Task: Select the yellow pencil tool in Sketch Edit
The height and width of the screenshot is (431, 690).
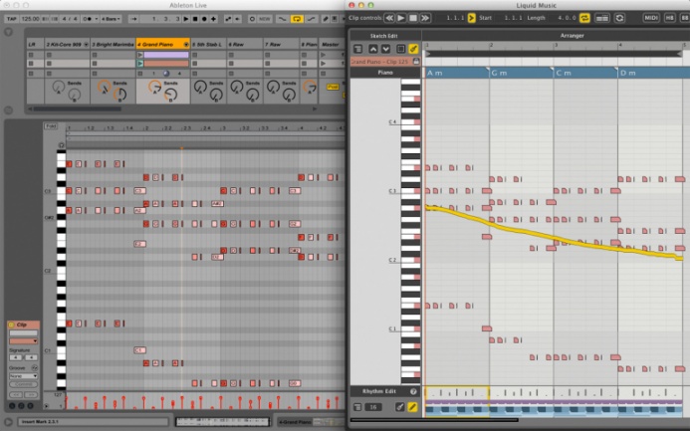Action: click(x=414, y=49)
